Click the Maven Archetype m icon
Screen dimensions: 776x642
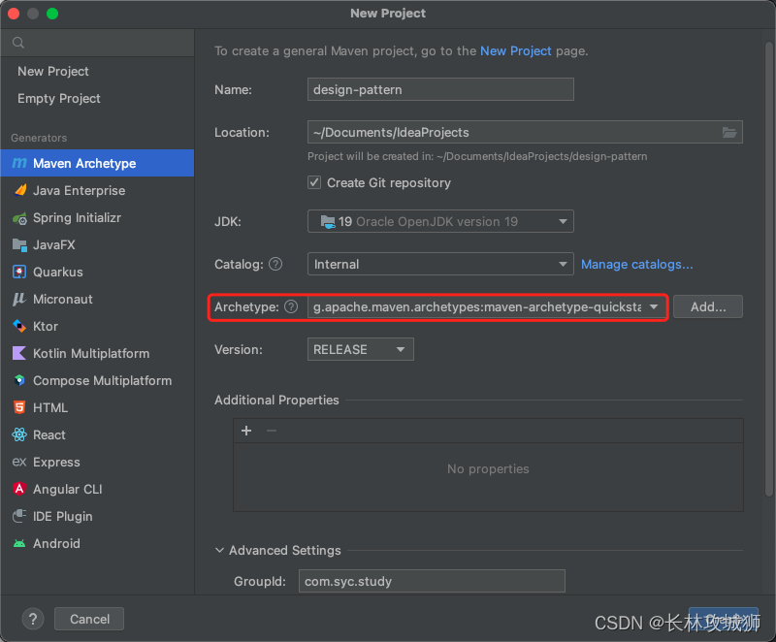point(19,163)
